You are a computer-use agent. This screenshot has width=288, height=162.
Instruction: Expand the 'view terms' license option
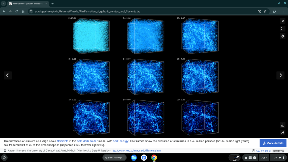click(x=278, y=151)
